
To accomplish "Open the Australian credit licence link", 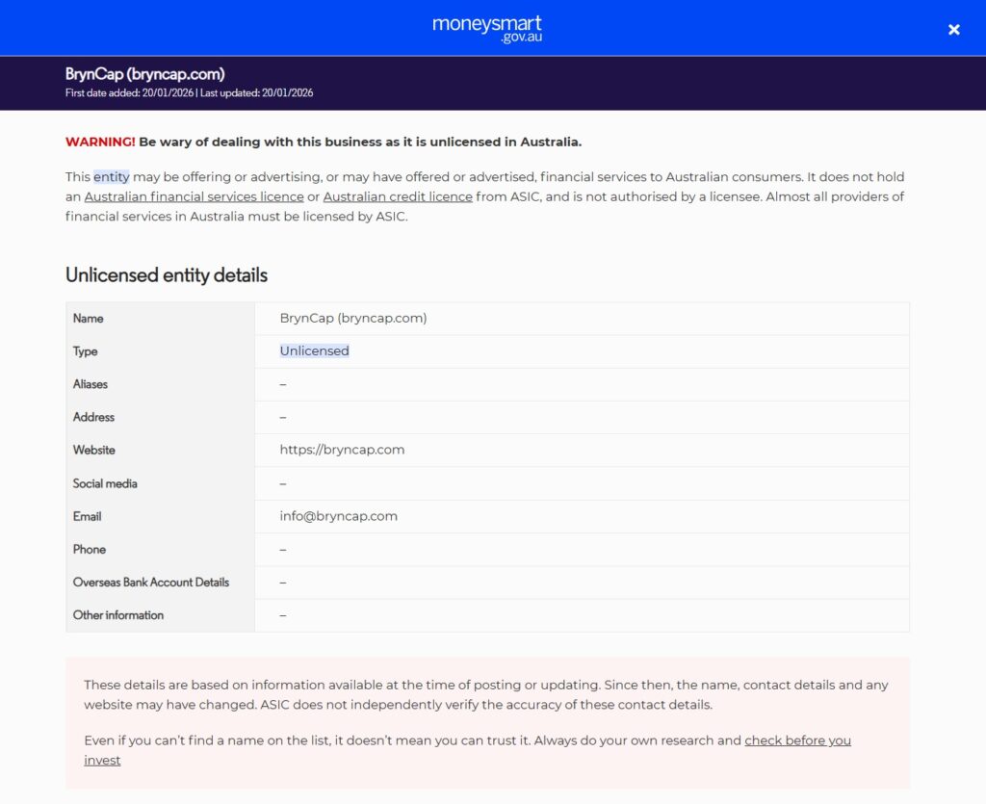I will tap(398, 196).
